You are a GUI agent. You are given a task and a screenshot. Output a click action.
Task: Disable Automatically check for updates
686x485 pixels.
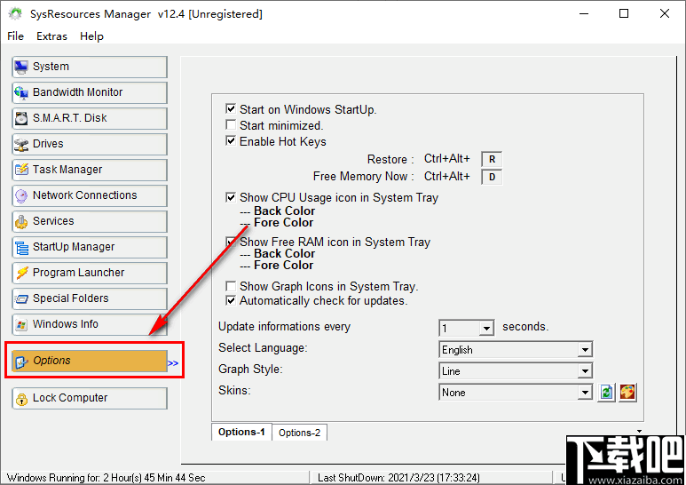tap(231, 300)
